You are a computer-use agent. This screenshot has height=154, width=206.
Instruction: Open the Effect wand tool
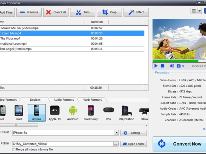136,12
